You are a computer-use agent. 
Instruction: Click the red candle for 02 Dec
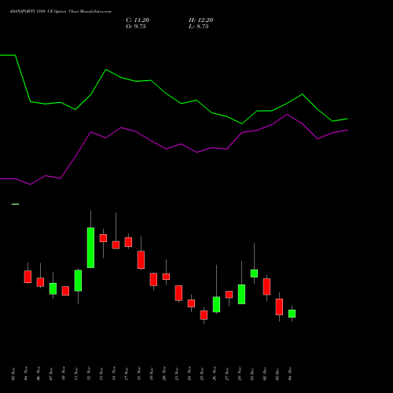(266, 287)
